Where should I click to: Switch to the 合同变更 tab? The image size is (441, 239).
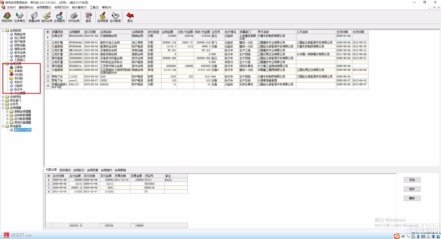[93, 170]
